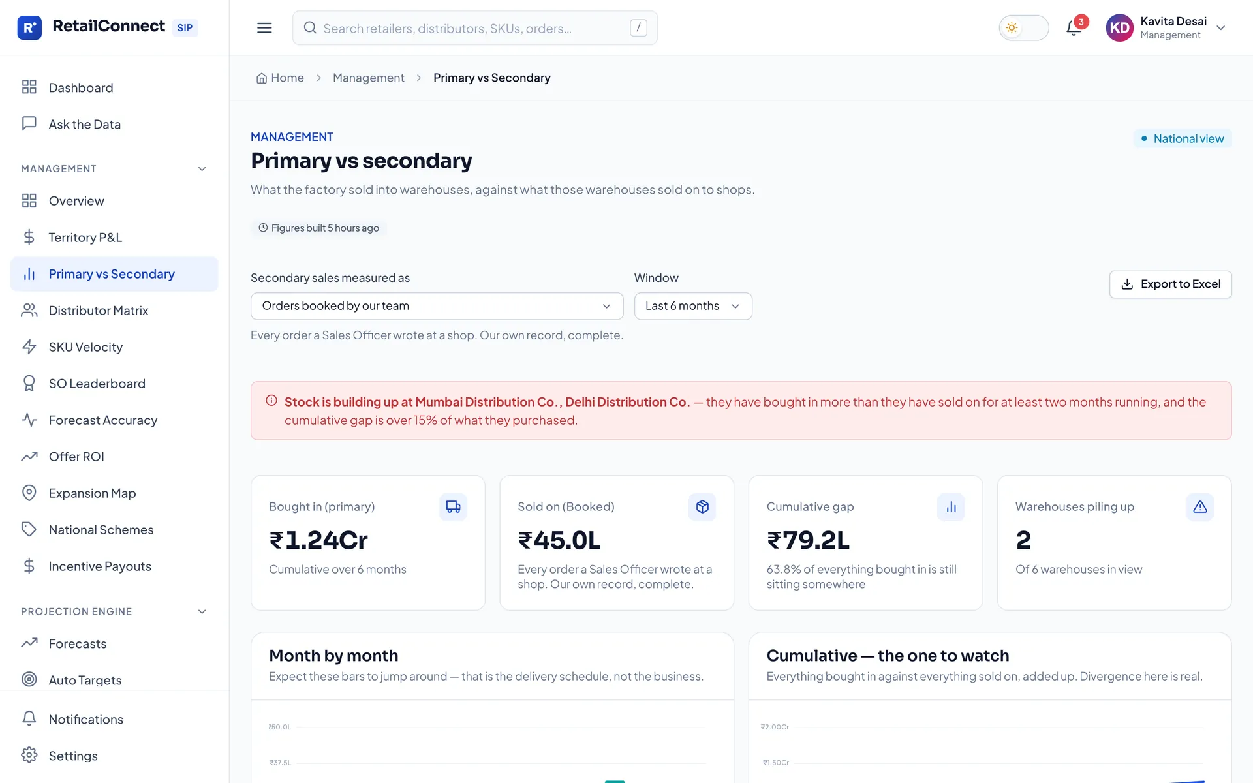Open Notifications in the sidebar
Screen dimensions: 1253x783
[x=114, y=719]
